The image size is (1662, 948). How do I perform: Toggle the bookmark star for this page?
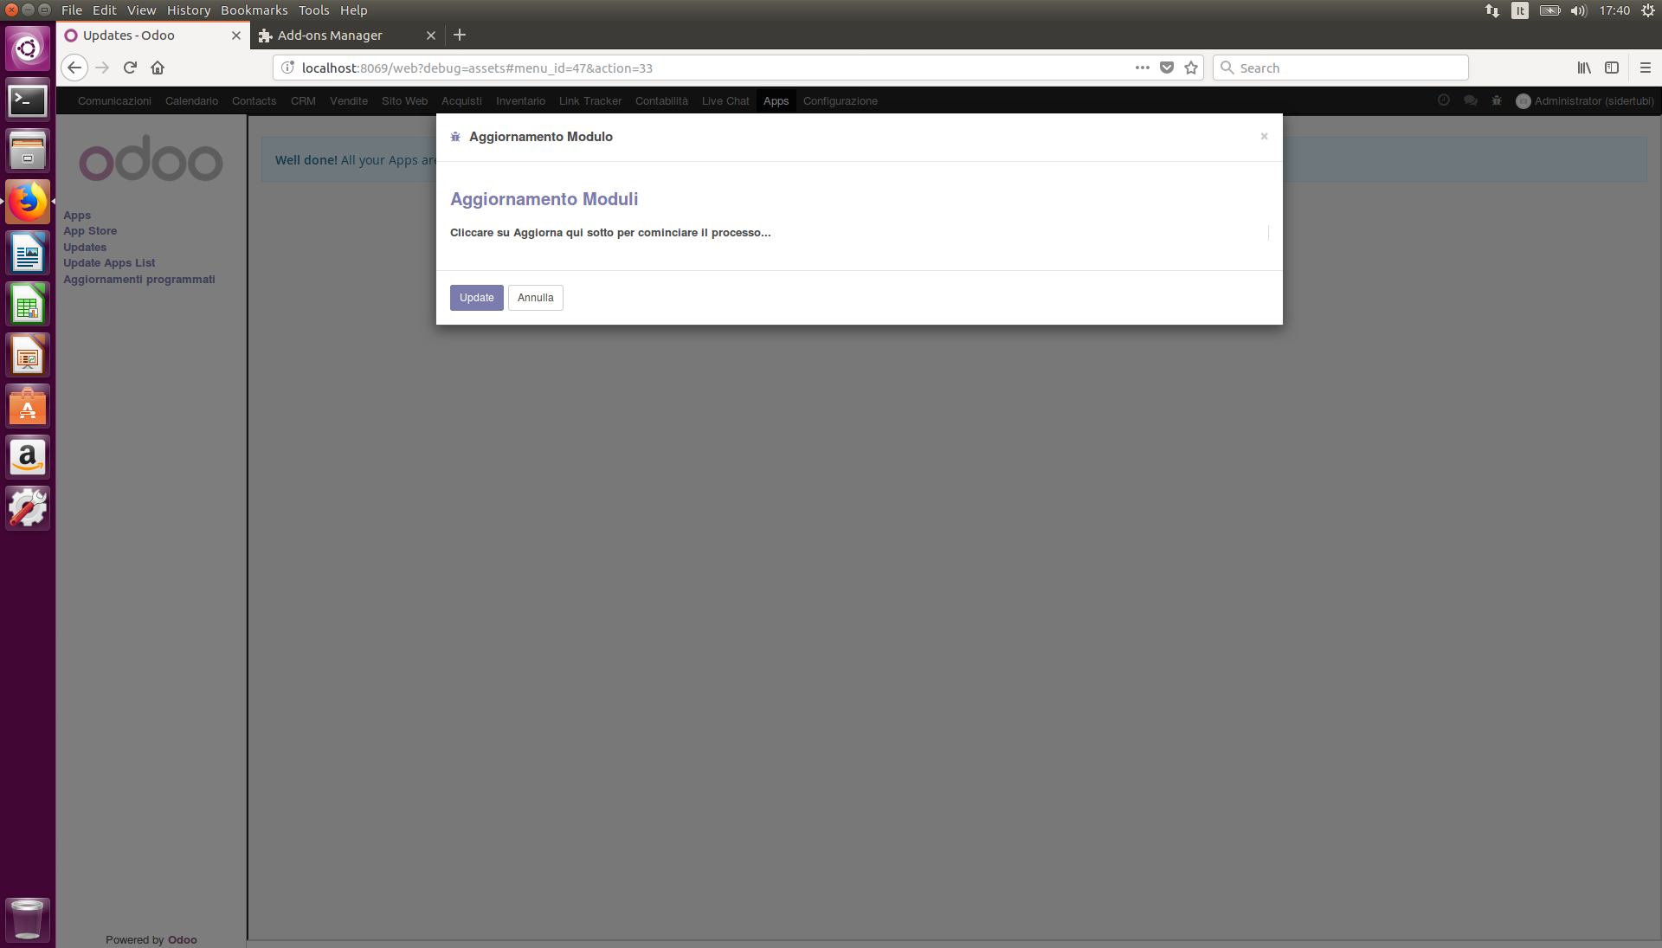[x=1190, y=68]
